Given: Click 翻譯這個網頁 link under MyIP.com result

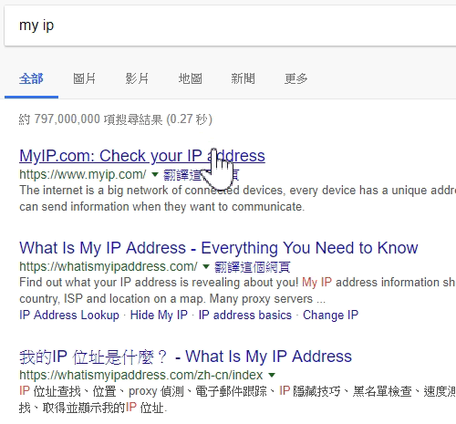Looking at the screenshot, I should tap(202, 175).
